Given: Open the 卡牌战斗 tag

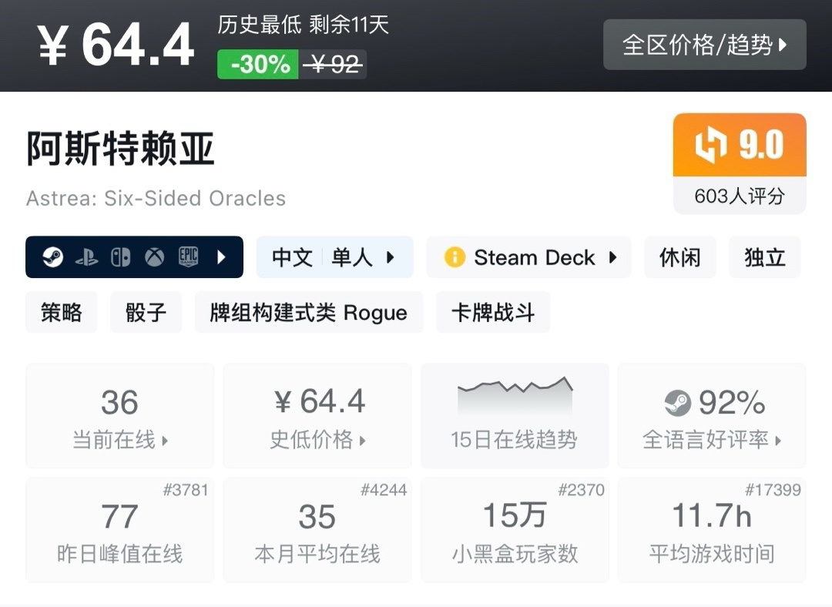Looking at the screenshot, I should (x=492, y=313).
